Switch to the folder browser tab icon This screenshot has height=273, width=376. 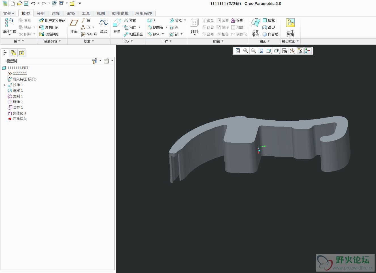click(x=13, y=52)
